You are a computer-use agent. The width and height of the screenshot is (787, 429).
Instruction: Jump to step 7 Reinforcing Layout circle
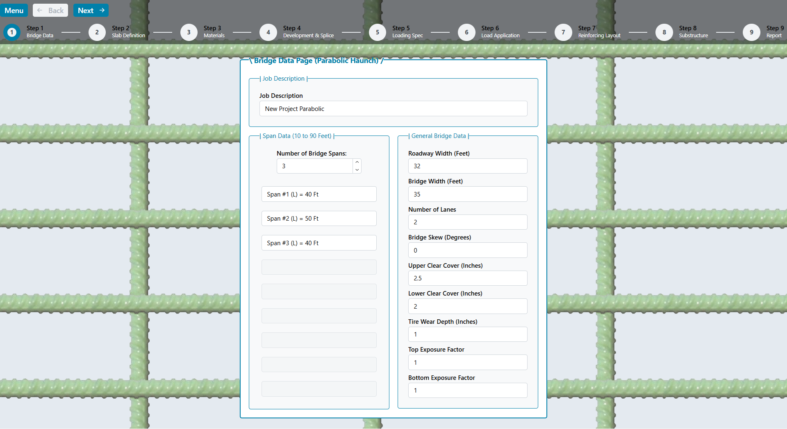pyautogui.click(x=563, y=32)
